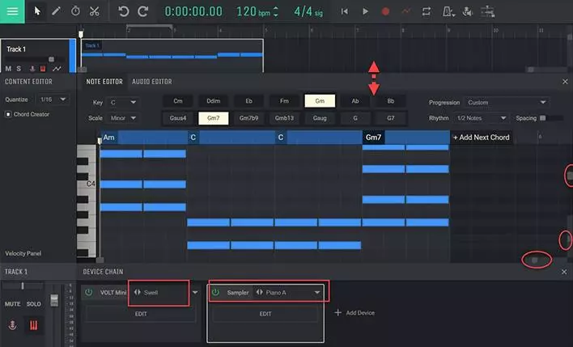Edit the VOLT Mini device
573x347 pixels.
(x=141, y=314)
